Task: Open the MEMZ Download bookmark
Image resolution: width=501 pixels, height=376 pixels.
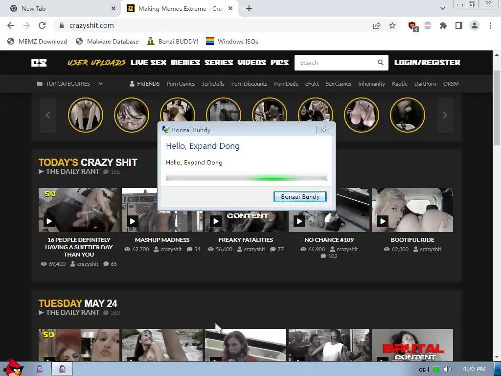Action: tap(37, 42)
